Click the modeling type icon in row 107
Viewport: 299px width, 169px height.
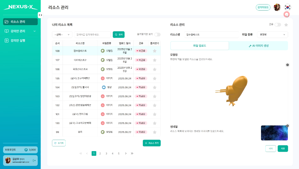pos(103,60)
